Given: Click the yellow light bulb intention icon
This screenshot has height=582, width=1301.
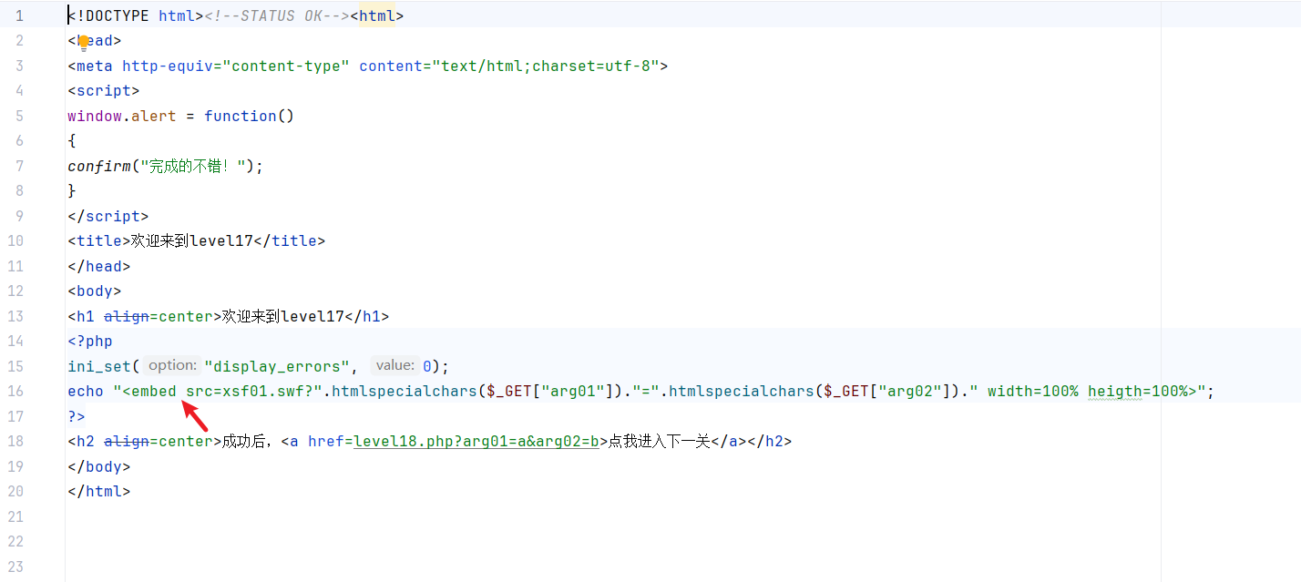Looking at the screenshot, I should coord(84,42).
